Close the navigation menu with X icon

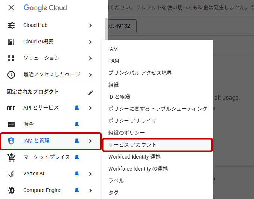click(x=11, y=7)
